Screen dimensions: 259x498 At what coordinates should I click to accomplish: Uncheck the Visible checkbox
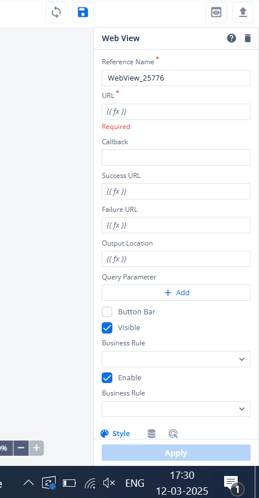coord(107,328)
